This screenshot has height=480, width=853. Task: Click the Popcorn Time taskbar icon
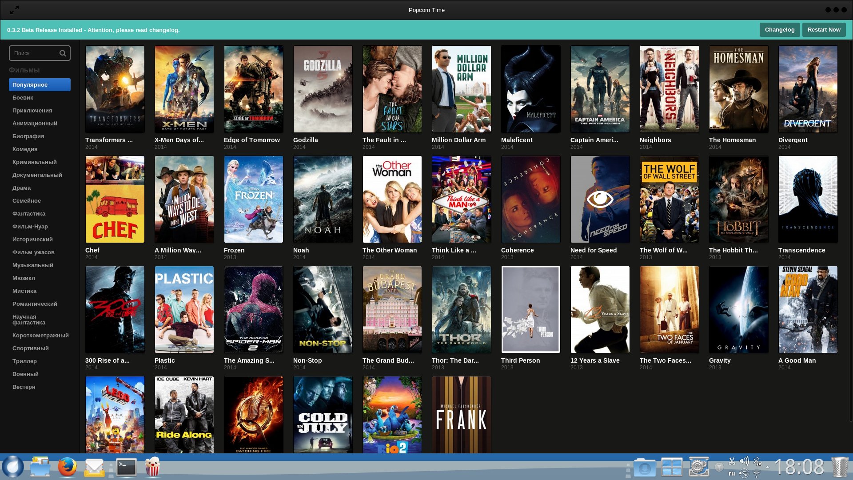(x=152, y=467)
